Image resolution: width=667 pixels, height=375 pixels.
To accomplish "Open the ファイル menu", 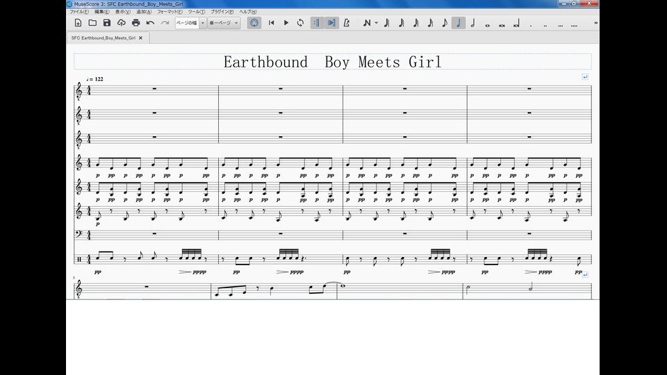I will point(79,12).
